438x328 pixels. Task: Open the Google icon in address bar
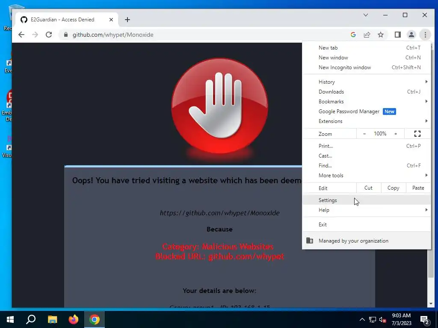(353, 35)
